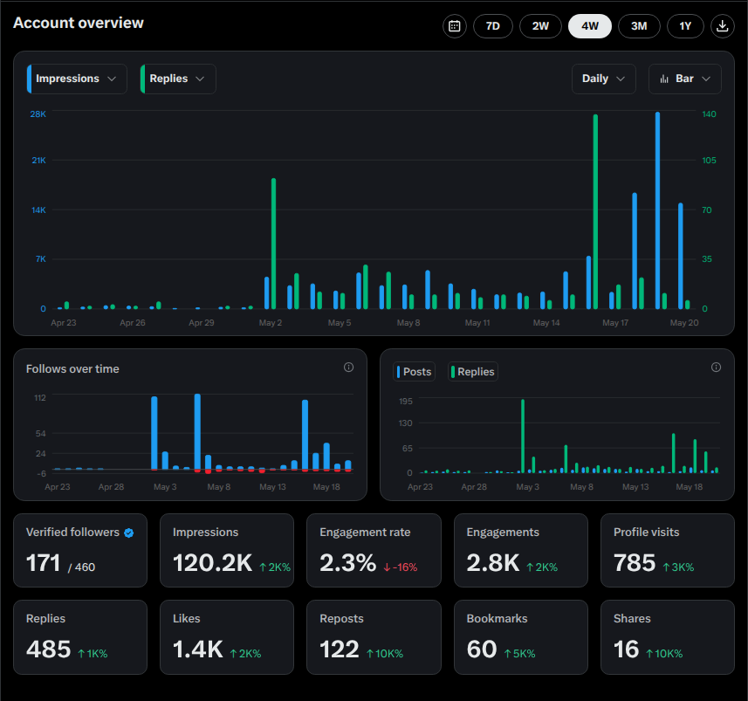Viewport: 748px width, 701px height.
Task: Open the calendar date picker icon
Action: 454,26
